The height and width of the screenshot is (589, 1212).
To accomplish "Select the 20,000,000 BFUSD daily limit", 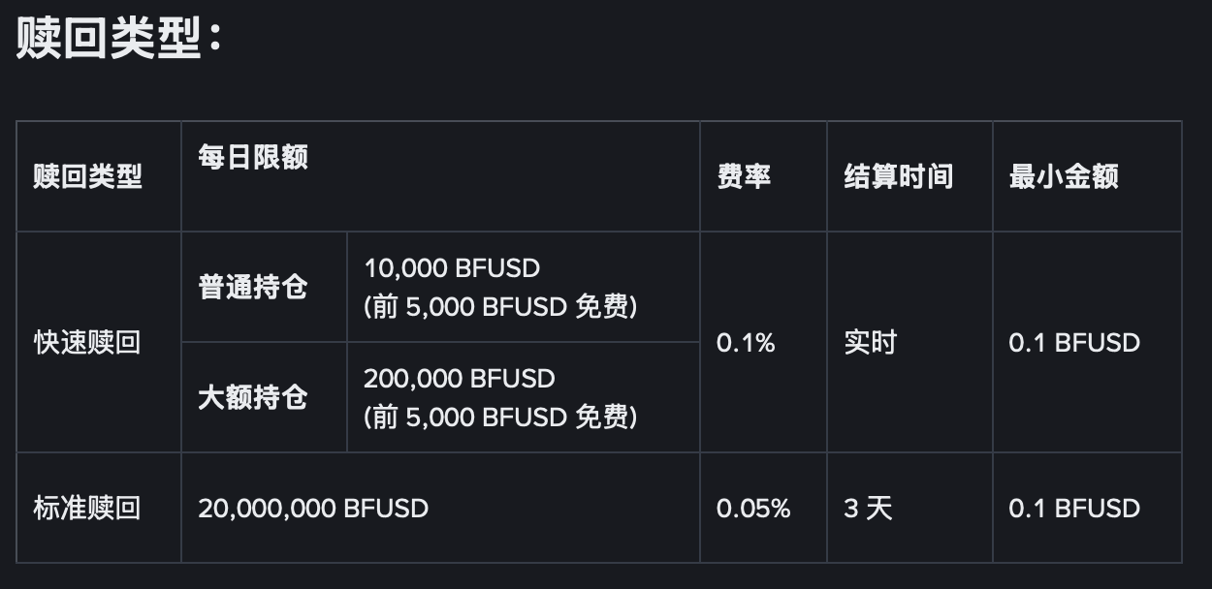I will tap(313, 508).
